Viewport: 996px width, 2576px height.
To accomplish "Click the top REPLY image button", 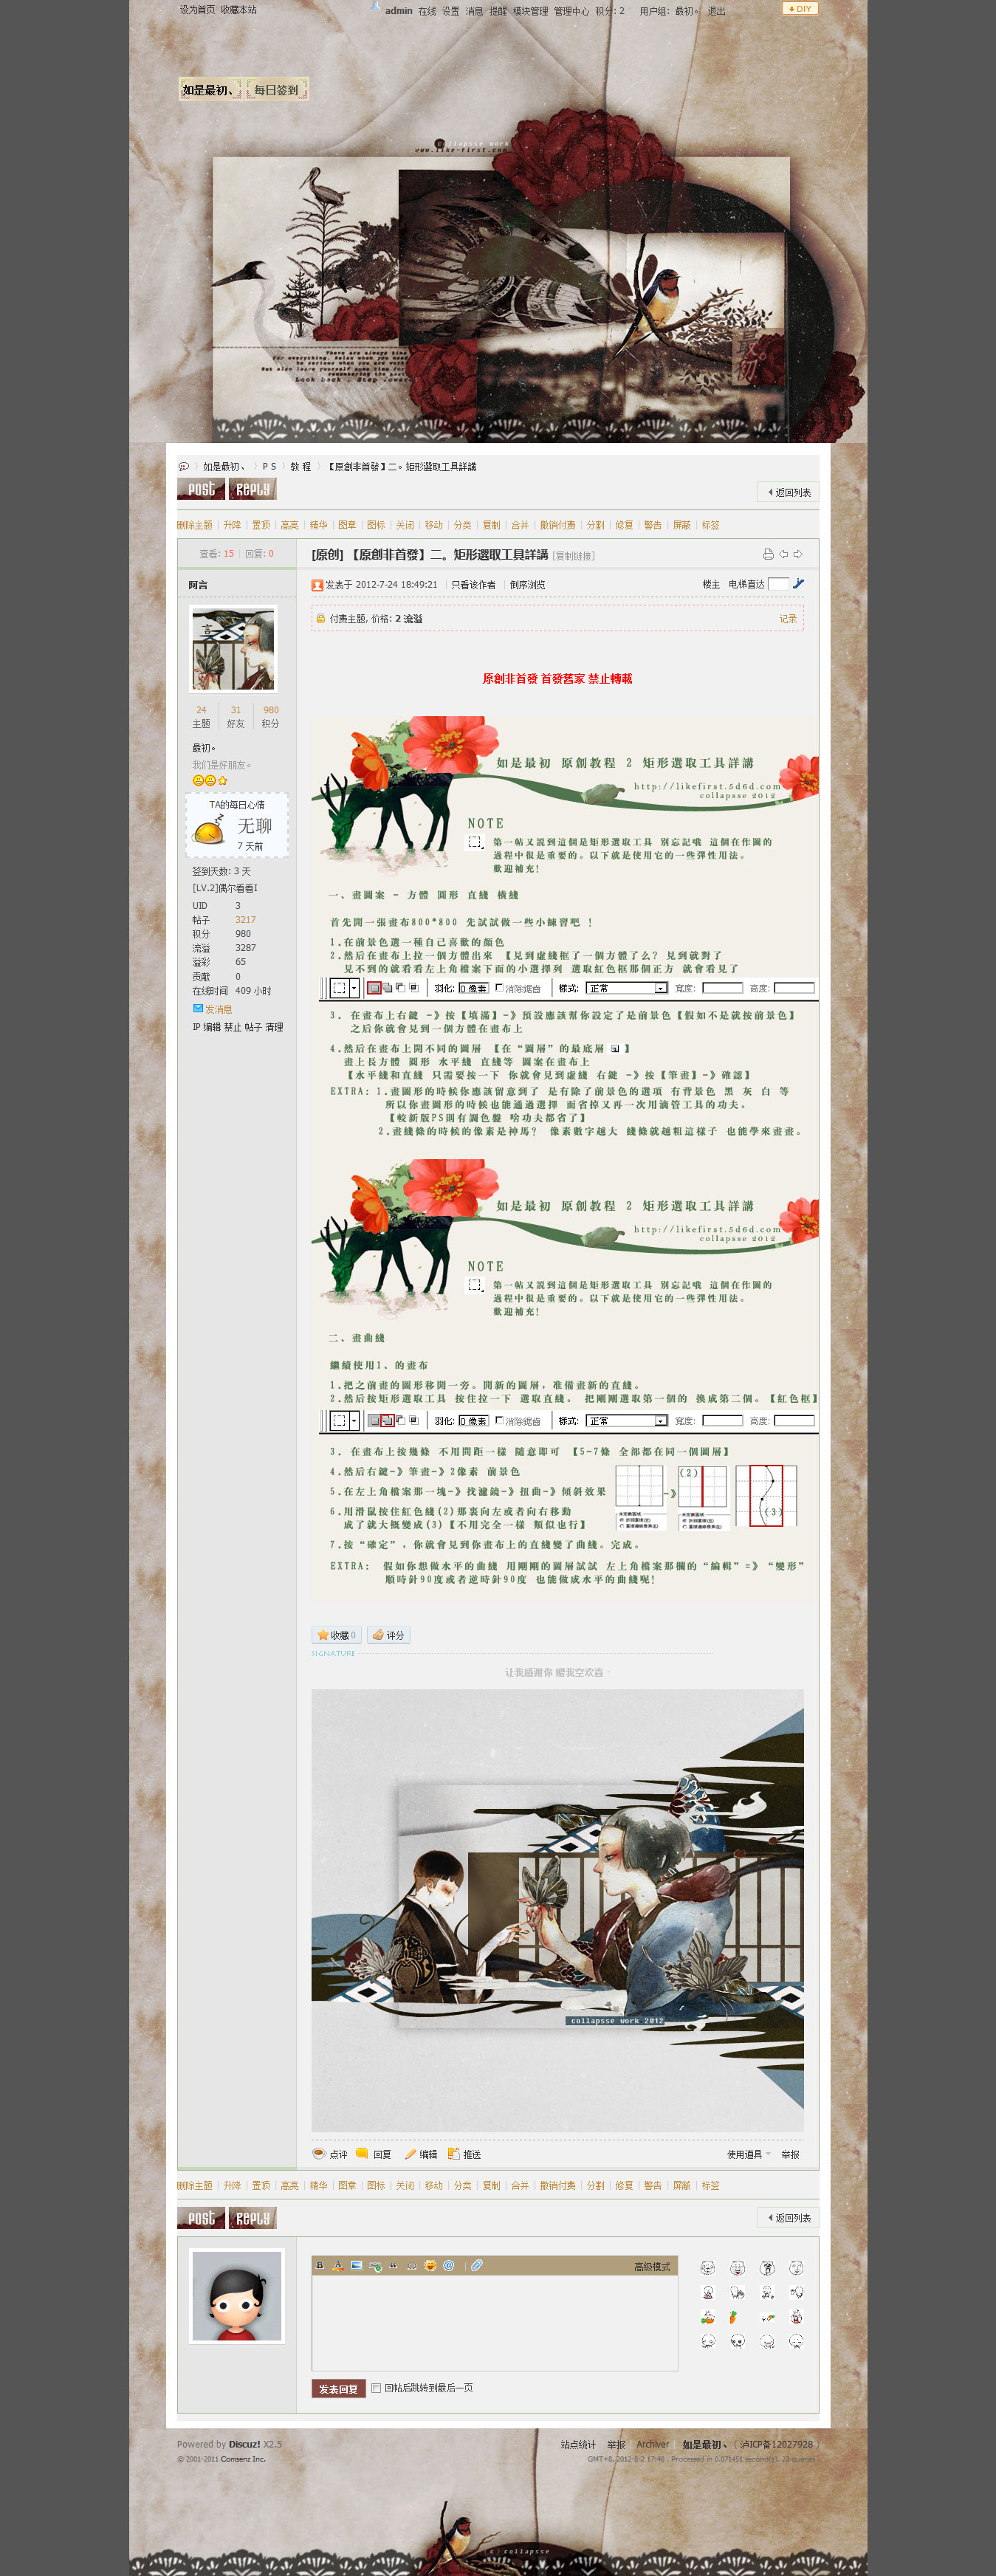I will 252,489.
